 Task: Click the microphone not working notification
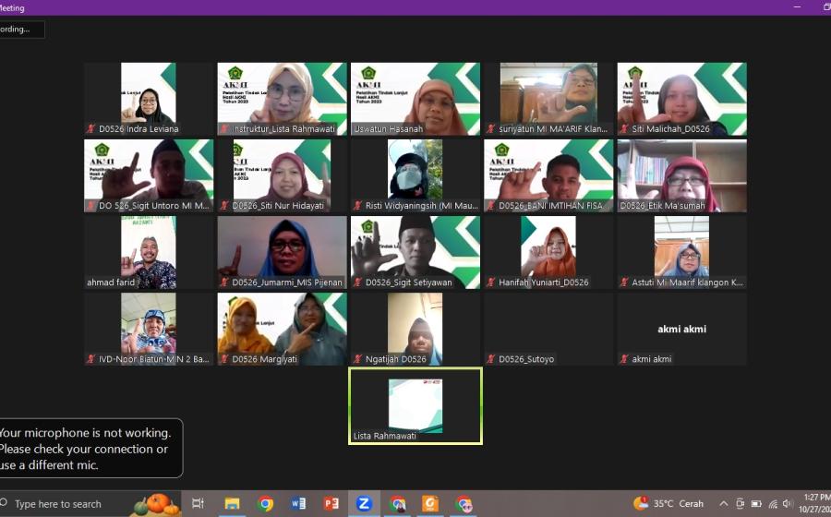(x=88, y=449)
